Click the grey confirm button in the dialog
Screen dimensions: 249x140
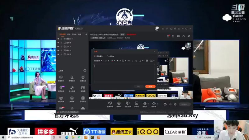[x=139, y=86]
